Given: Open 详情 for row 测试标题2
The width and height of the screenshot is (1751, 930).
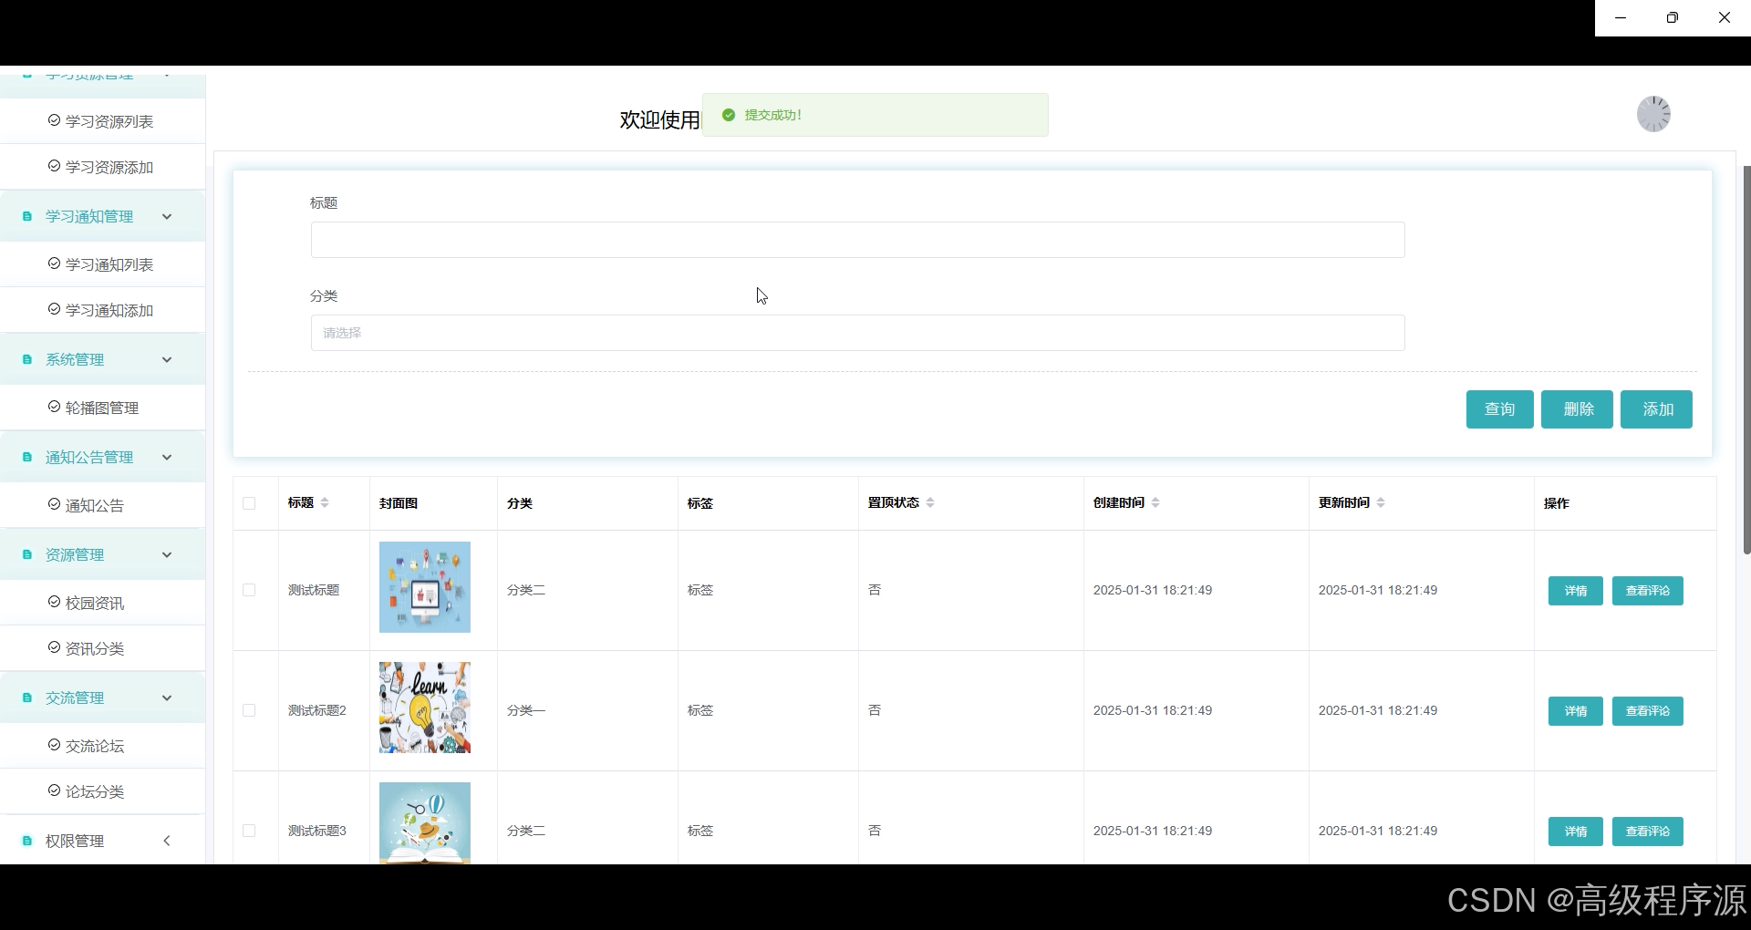Looking at the screenshot, I should point(1576,711).
